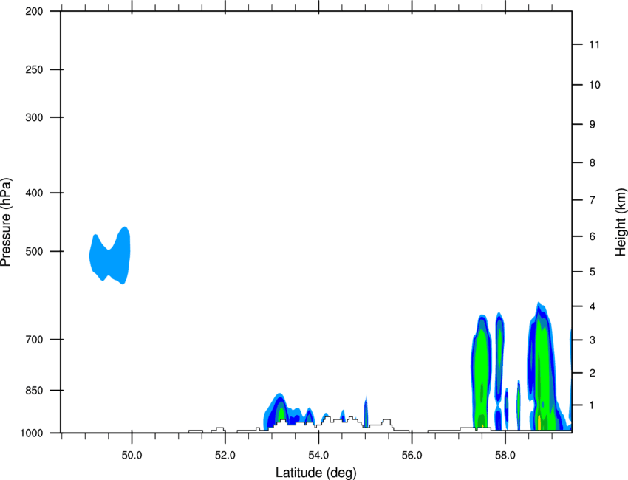Select the 250 pressure tick label
The image size is (628, 480).
point(34,69)
